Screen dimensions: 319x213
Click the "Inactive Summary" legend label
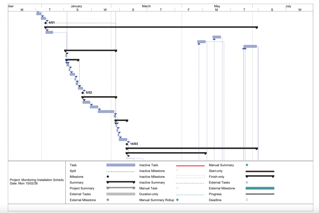click(152, 182)
